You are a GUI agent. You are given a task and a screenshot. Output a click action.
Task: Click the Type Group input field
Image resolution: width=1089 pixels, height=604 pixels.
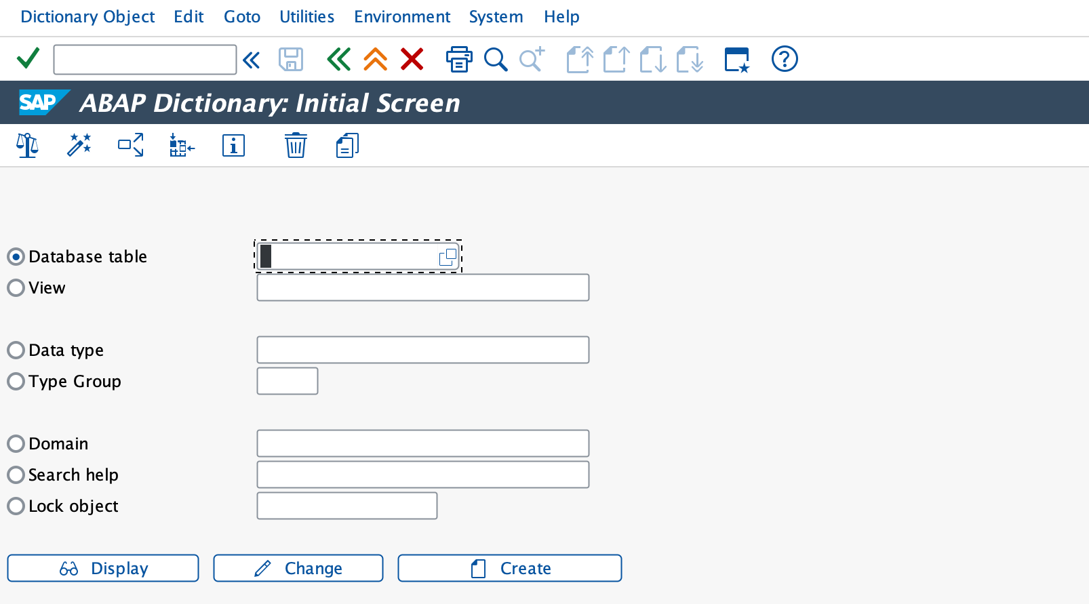click(288, 381)
